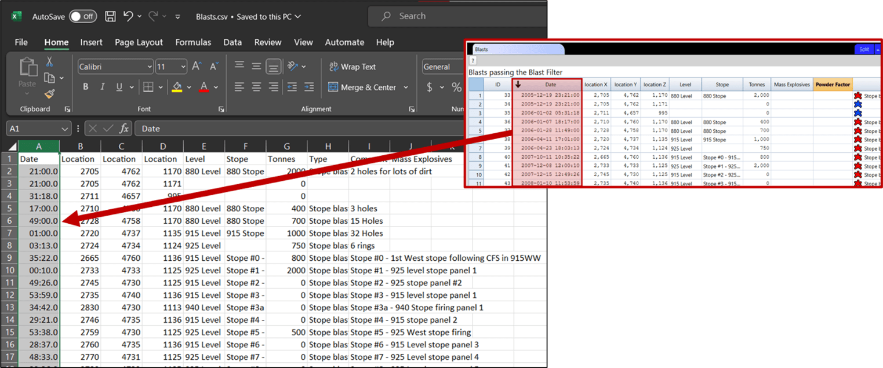Click the Save icon on Quick Access Toolbar

pos(110,16)
